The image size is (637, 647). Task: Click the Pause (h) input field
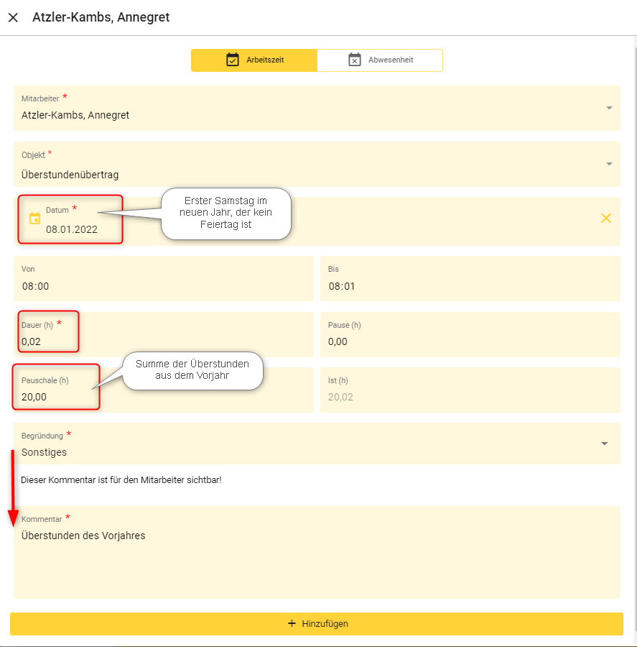(470, 341)
